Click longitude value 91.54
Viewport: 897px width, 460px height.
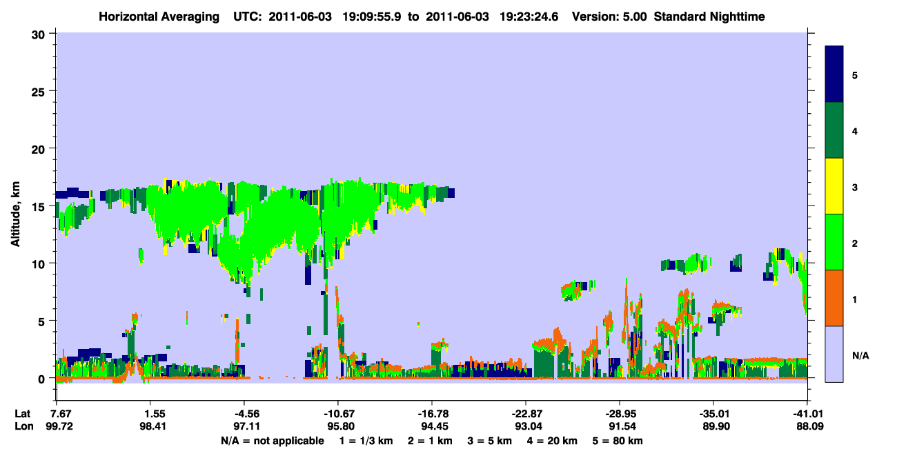622,427
